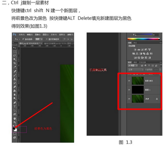The width and height of the screenshot is (166, 152).
Task: Open the 图层(L) menu
Action: pos(45,35)
